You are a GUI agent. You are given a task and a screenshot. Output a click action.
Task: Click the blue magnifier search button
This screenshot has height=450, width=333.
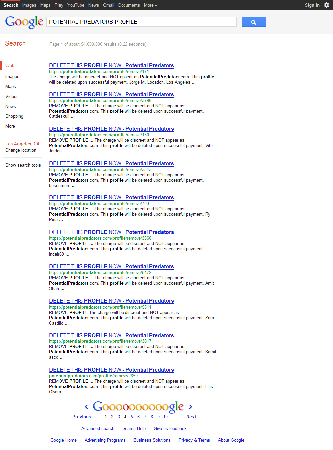[254, 22]
